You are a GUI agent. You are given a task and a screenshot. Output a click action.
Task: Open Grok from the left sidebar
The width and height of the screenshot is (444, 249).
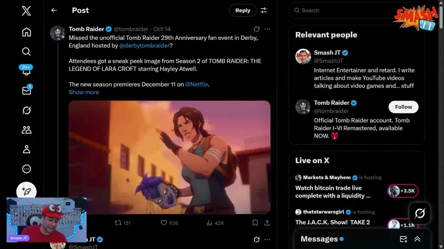point(26,110)
